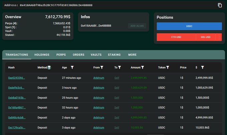The height and width of the screenshot is (135, 227).
Task: Copy the wallet address with copy icon
Action: [x=220, y=5]
